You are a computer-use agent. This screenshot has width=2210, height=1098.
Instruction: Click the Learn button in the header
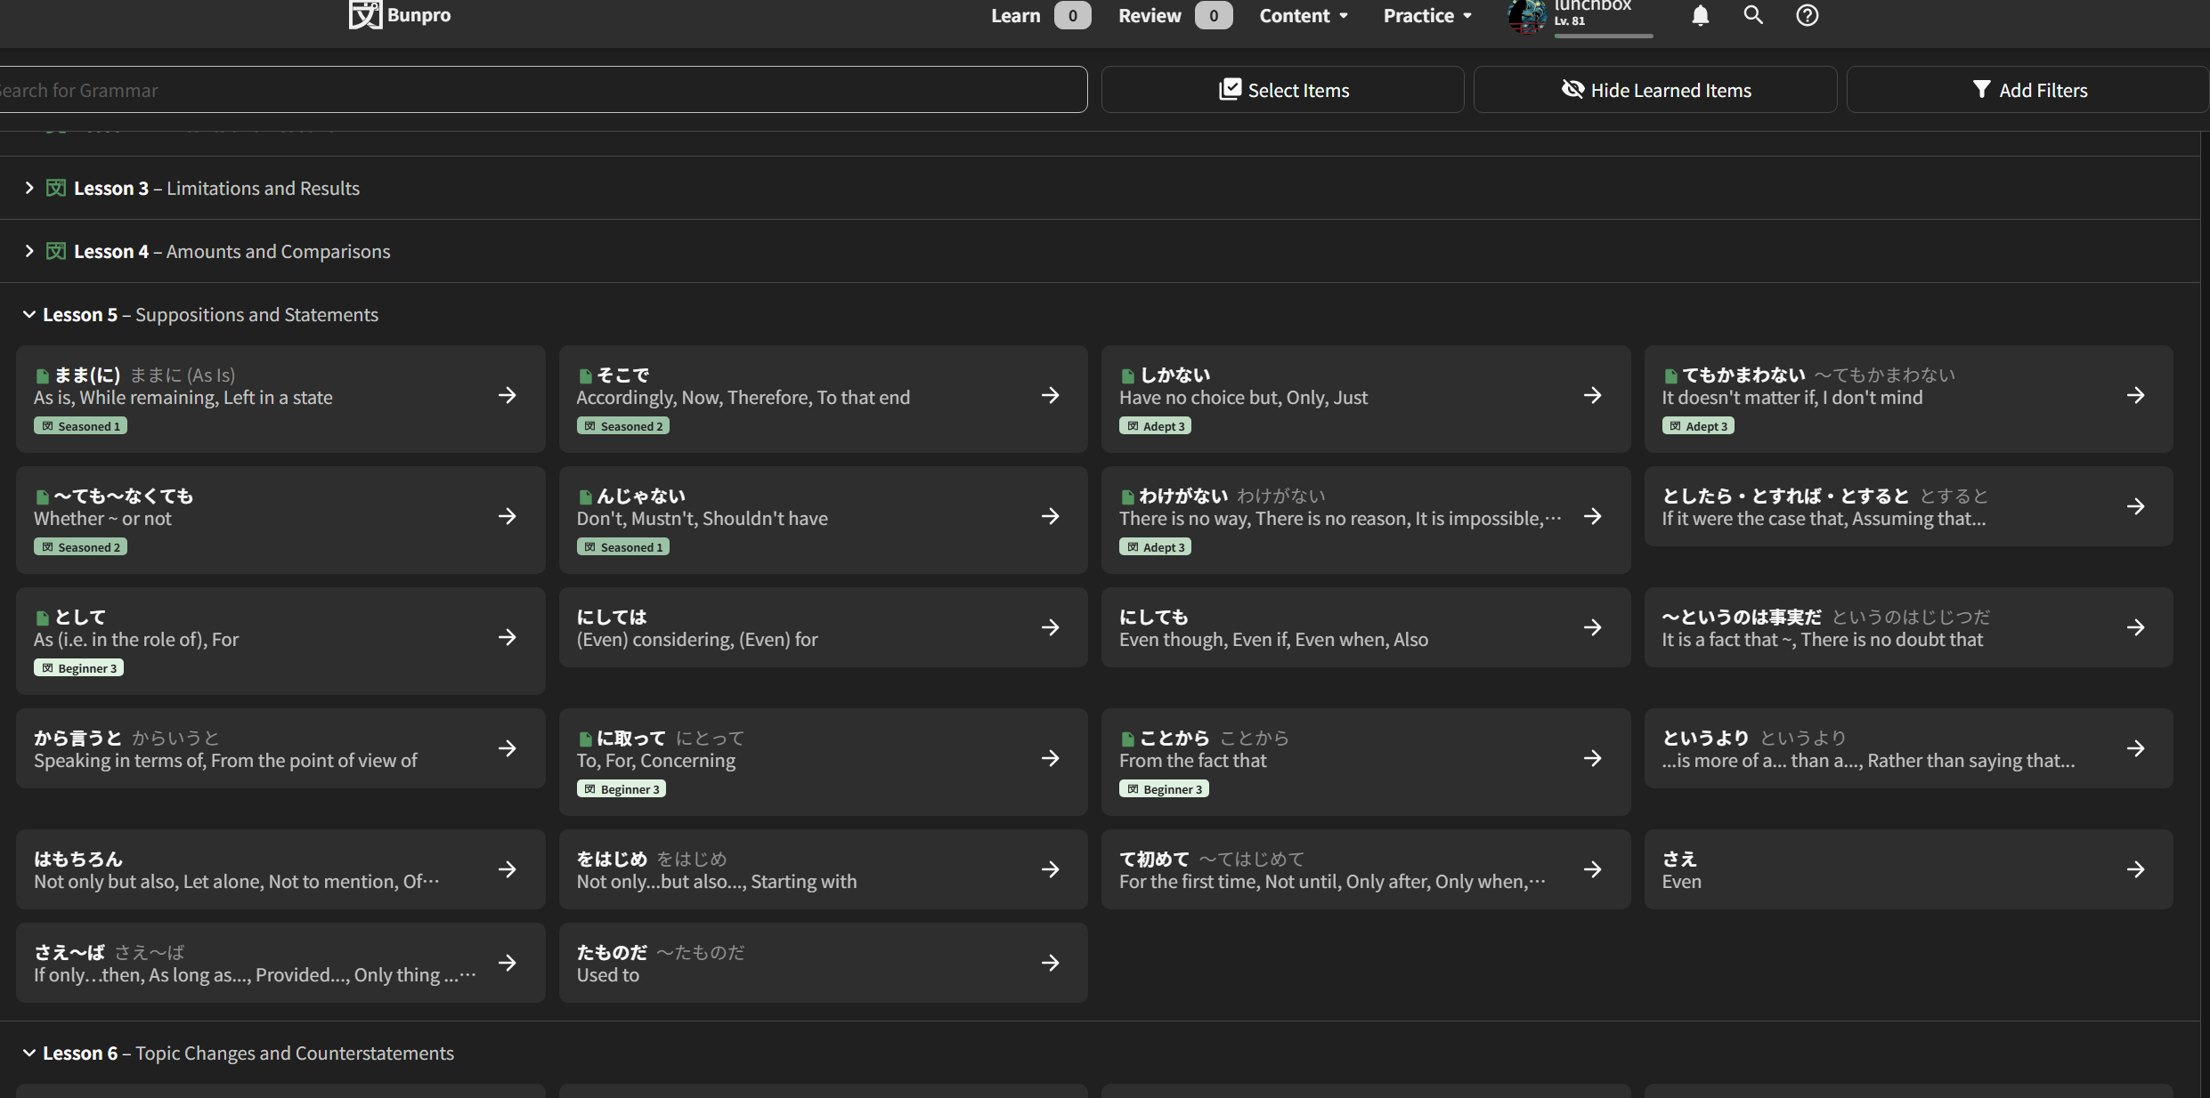1015,15
